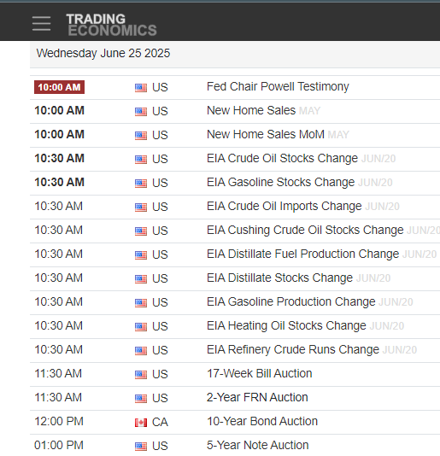The height and width of the screenshot is (456, 440).
Task: Click US country label in 17-Week Bill row
Action: [160, 374]
